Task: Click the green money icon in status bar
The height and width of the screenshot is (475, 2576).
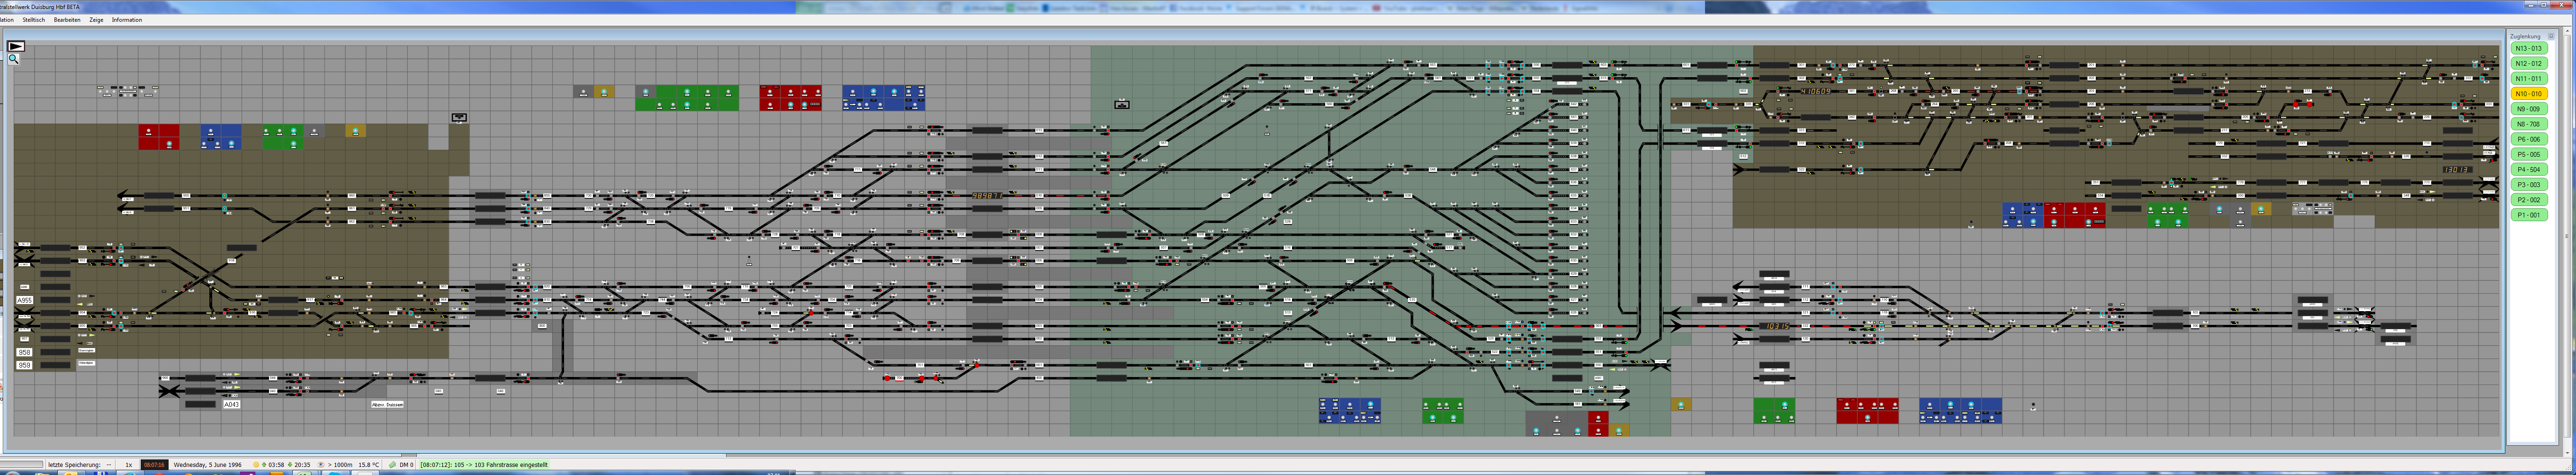Action: 393,465
